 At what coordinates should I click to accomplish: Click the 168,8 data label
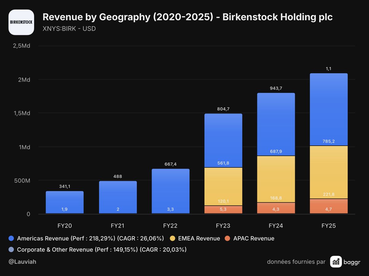click(x=276, y=198)
